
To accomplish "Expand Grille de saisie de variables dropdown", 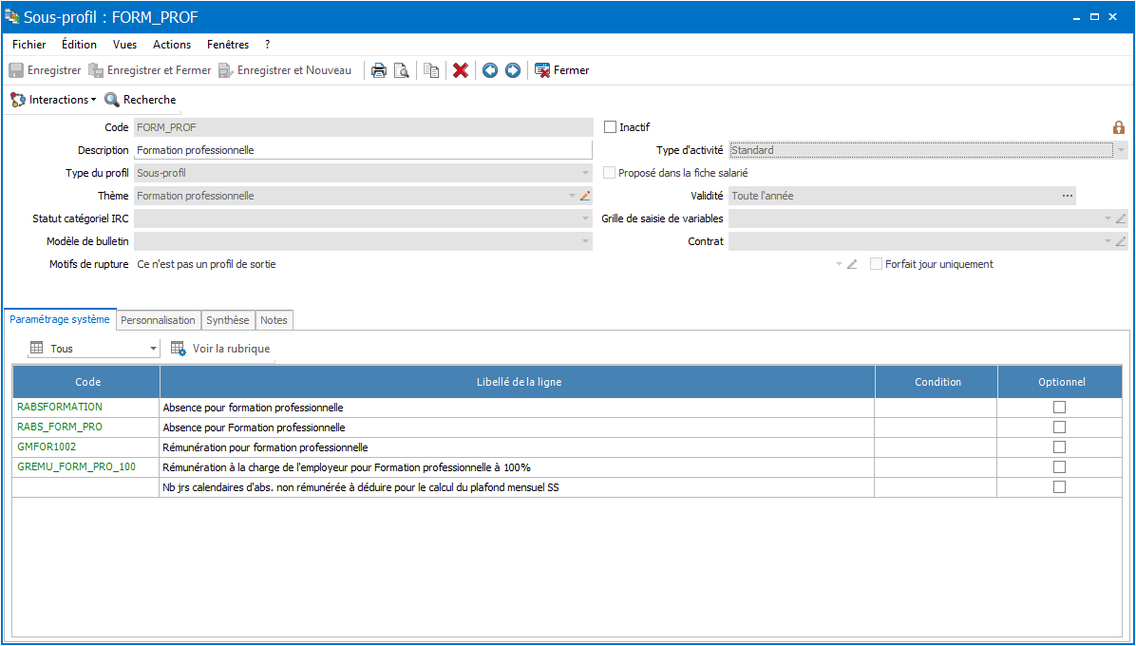I will (1108, 218).
